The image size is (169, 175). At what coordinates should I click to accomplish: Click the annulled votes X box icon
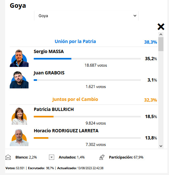[x=52, y=157]
